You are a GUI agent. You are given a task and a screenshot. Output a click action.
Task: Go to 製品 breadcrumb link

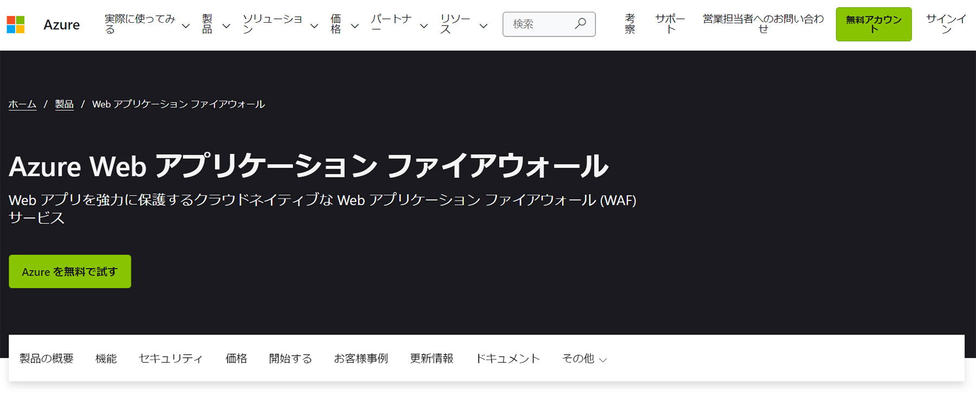64,104
